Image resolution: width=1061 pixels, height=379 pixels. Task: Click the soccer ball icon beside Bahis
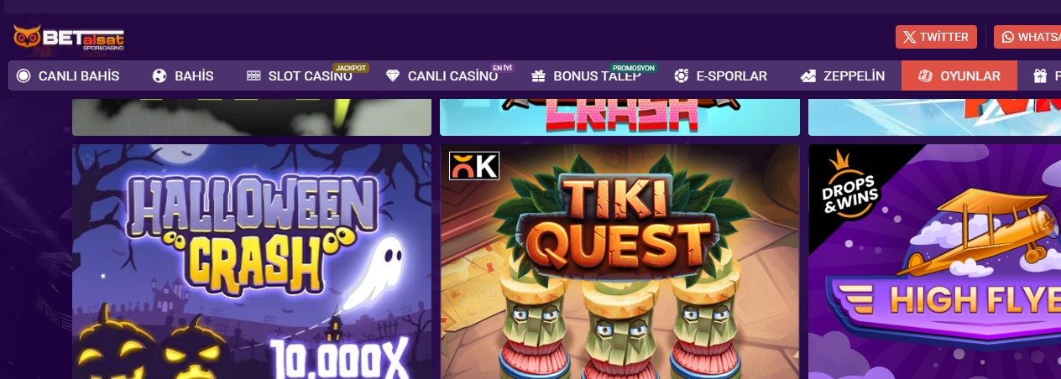(159, 76)
